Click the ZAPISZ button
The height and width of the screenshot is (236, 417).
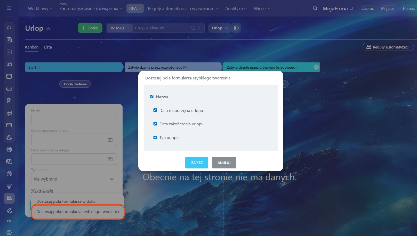(x=197, y=162)
